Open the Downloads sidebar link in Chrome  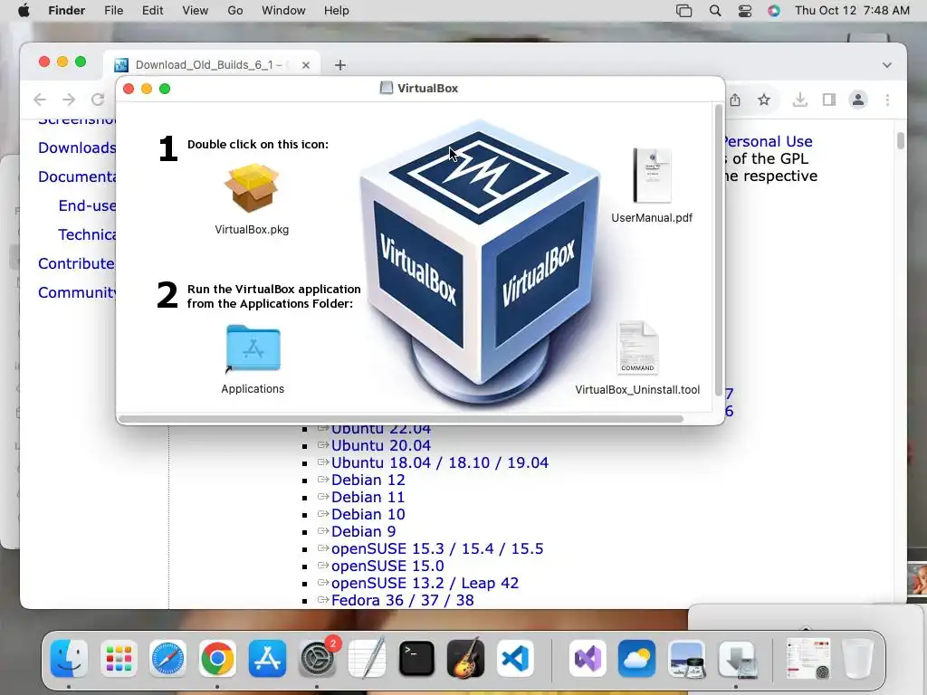click(77, 148)
